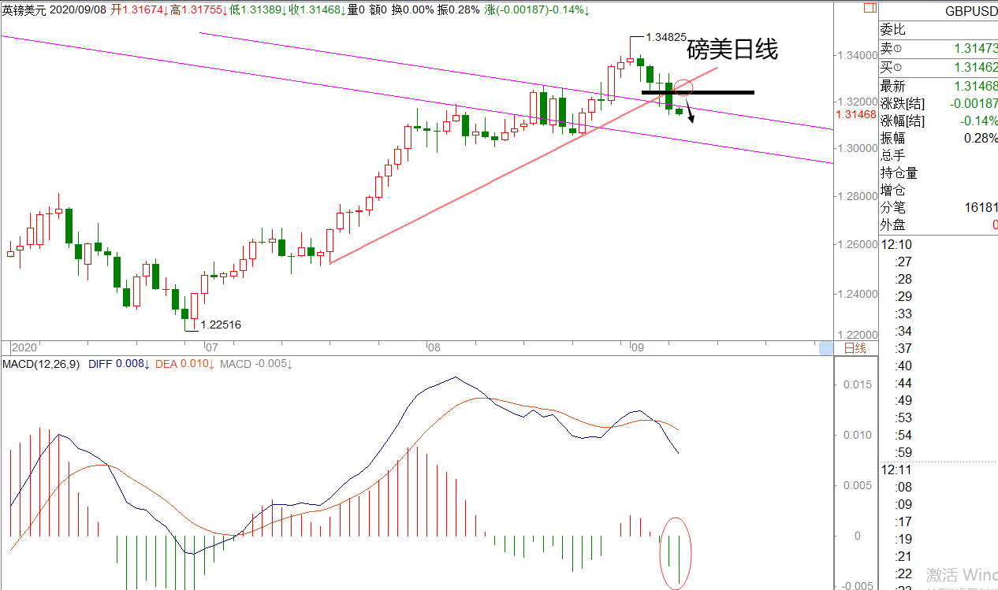The height and width of the screenshot is (590, 998).
Task: Click the 07 month marker on time axis
Action: (x=211, y=347)
